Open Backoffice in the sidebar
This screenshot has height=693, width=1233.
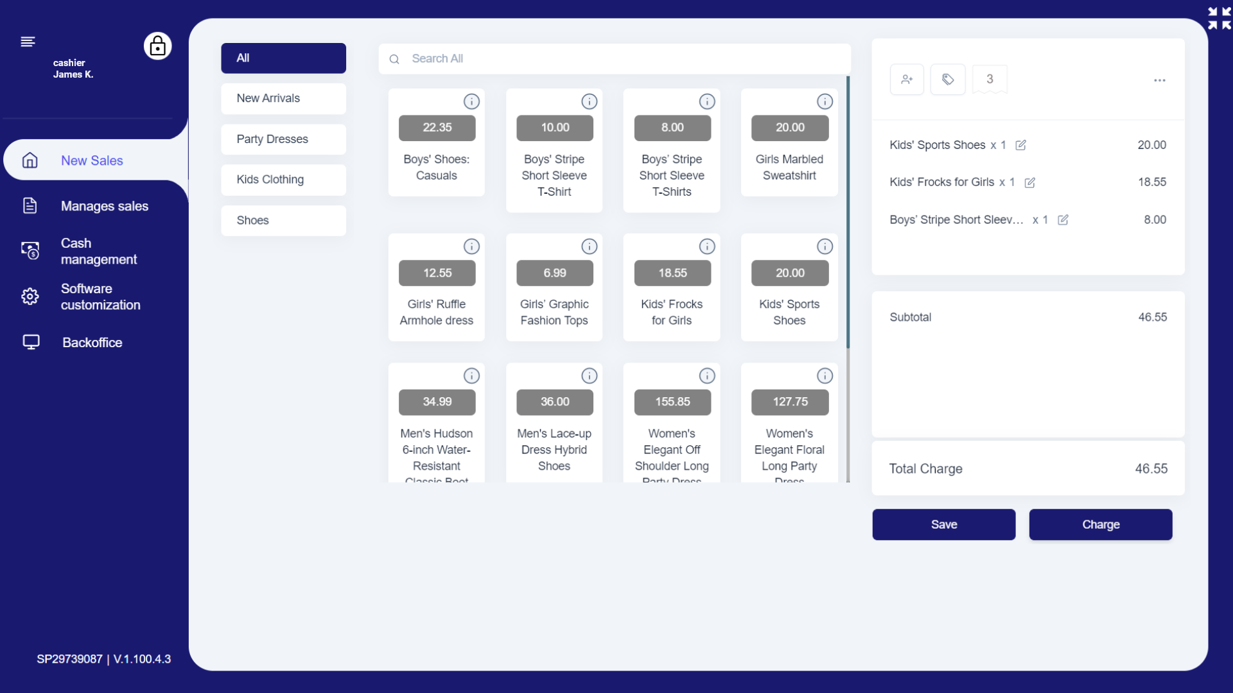[92, 343]
